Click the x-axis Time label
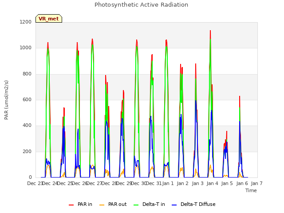The width and height of the screenshot is (284, 213). tap(251, 190)
